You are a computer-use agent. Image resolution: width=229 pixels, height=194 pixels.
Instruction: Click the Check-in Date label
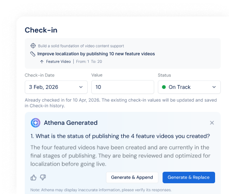pos(40,75)
